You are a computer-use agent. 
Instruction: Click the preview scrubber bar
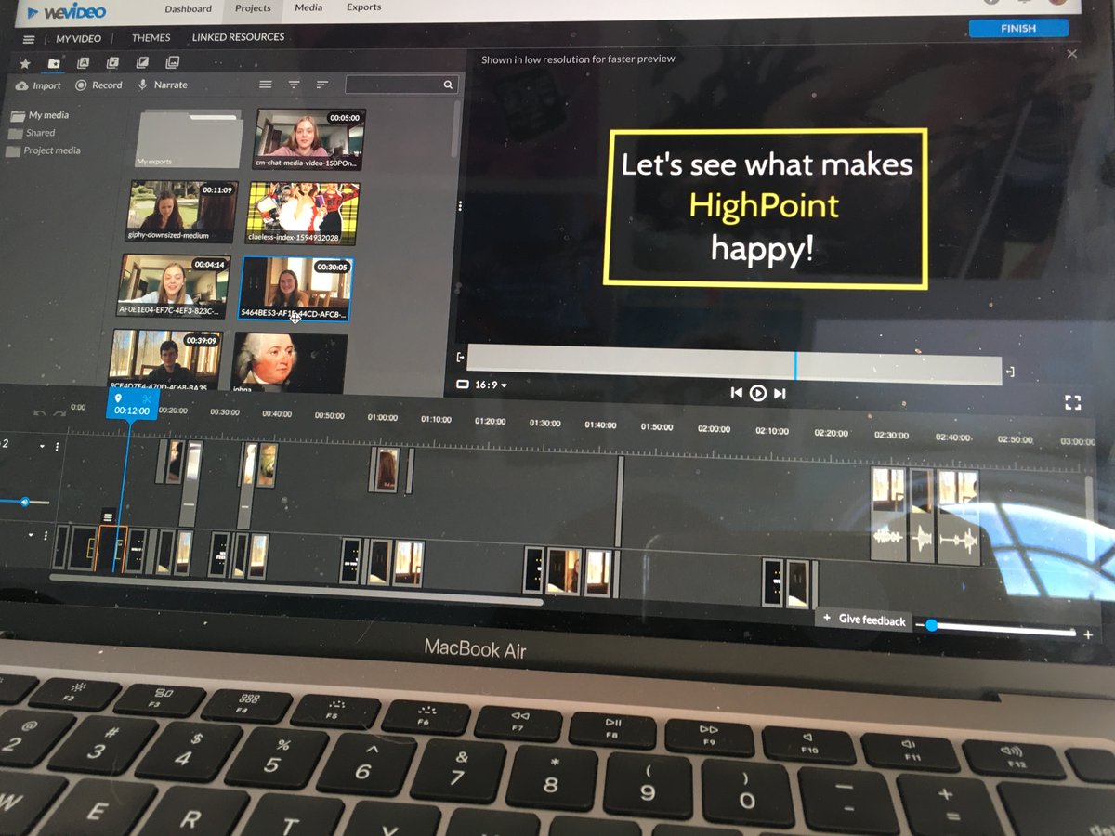(x=733, y=364)
